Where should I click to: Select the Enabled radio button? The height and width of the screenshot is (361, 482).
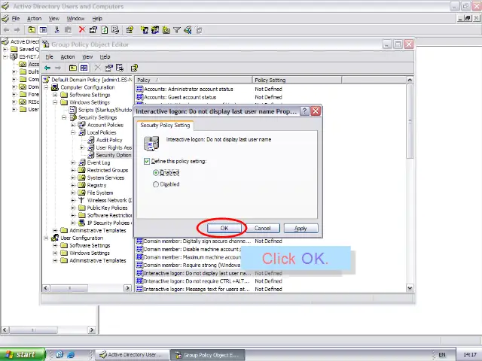(x=156, y=173)
